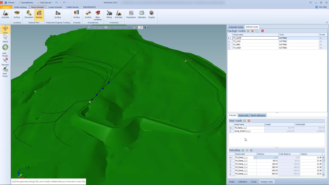Remove the selected haulage route (minus icon)

click(x=253, y=31)
